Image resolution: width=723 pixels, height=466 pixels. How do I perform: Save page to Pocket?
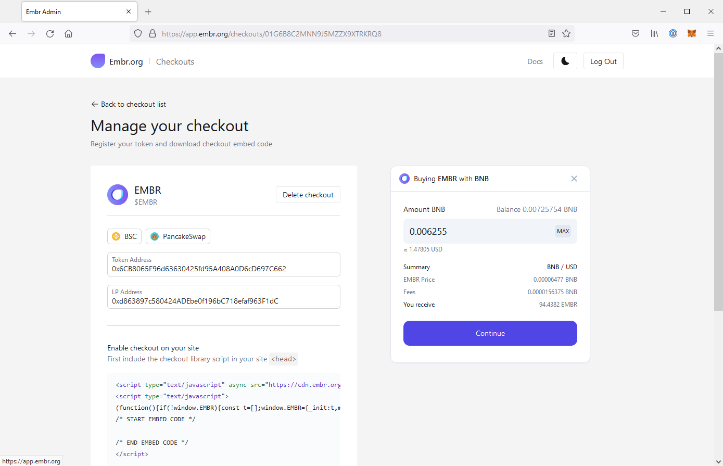pyautogui.click(x=636, y=34)
